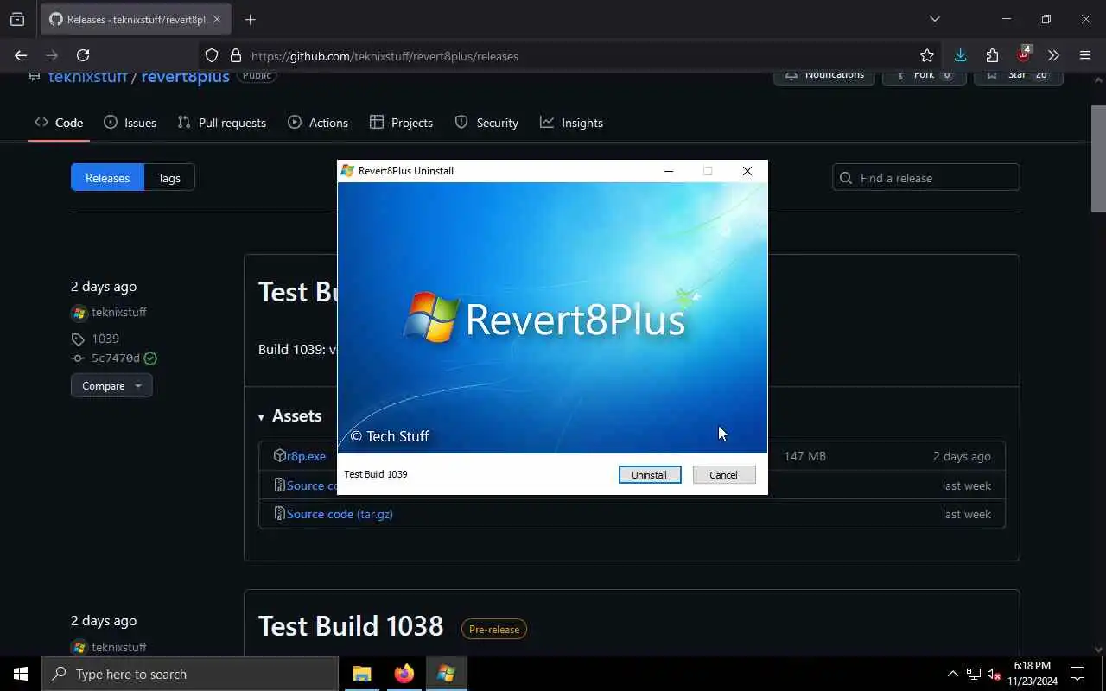Bookmark this page with star icon
The image size is (1106, 691).
[x=927, y=55]
